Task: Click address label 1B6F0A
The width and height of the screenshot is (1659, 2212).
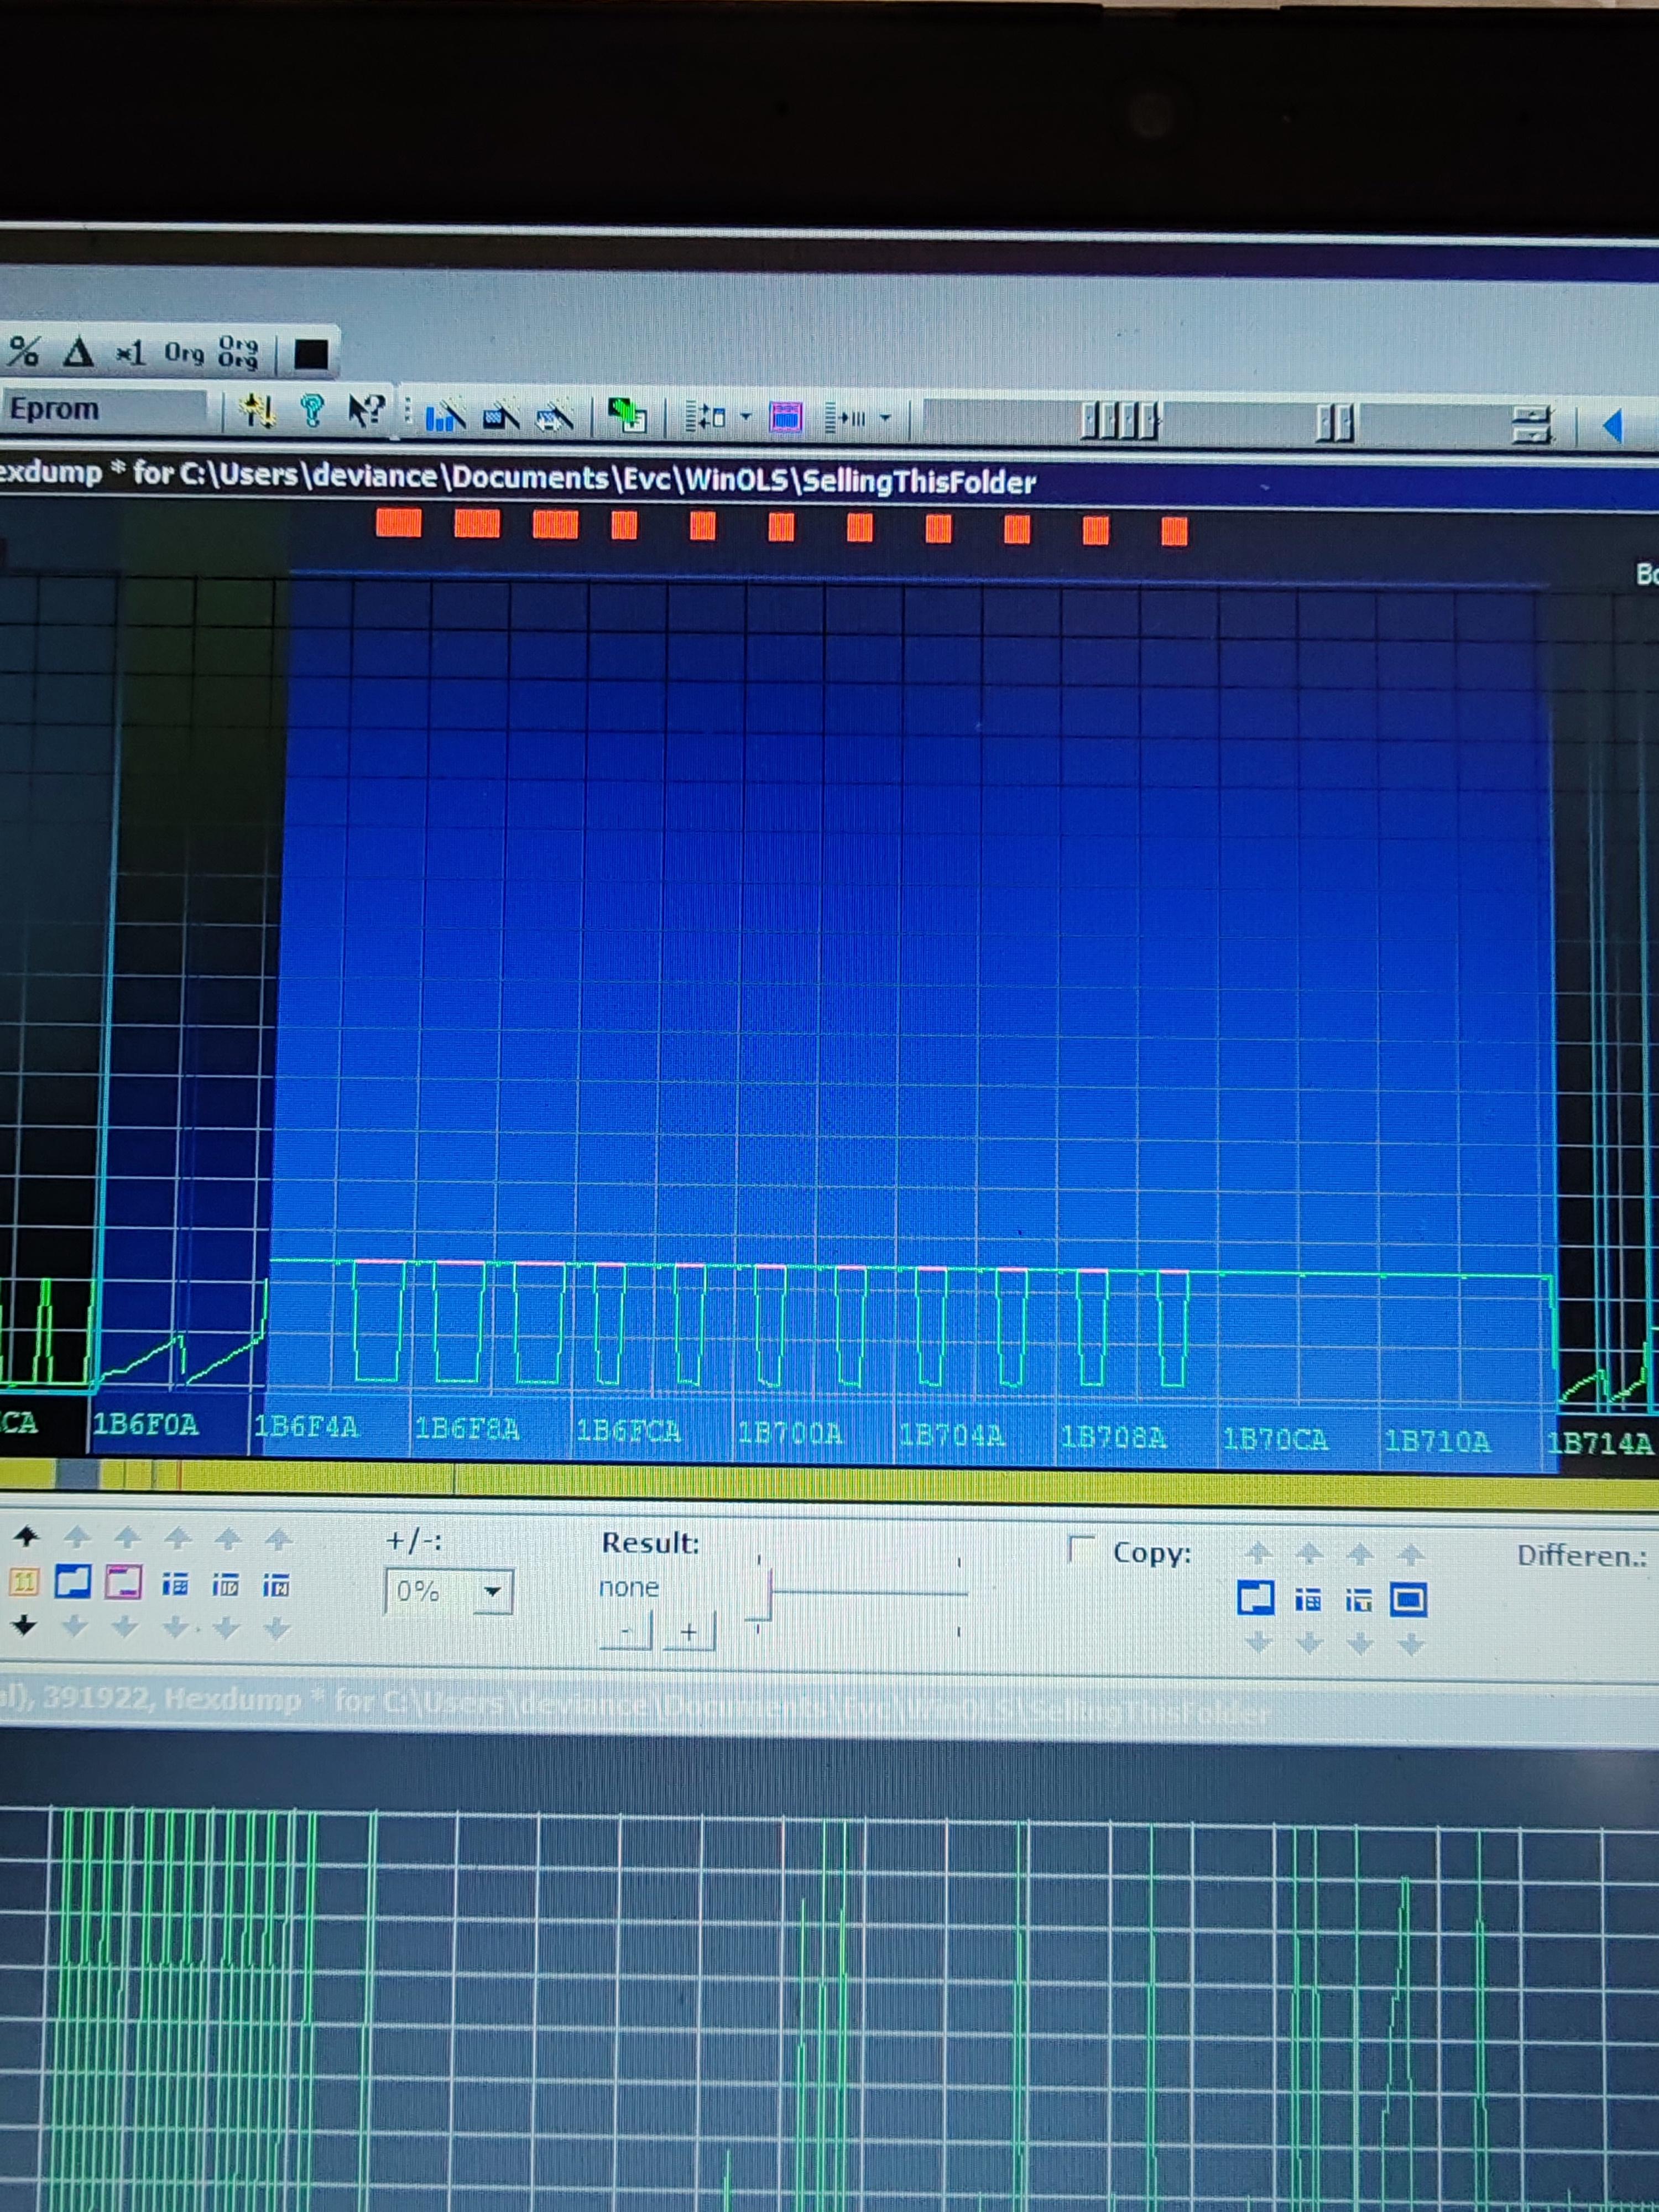Action: pyautogui.click(x=146, y=1424)
